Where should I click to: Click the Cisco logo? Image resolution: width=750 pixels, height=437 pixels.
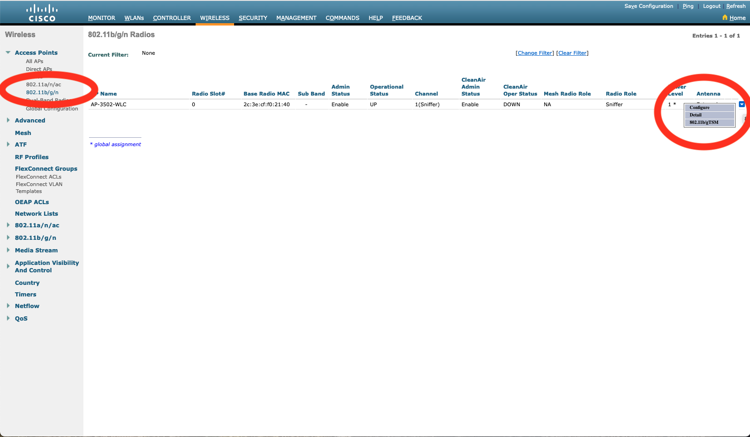42,13
